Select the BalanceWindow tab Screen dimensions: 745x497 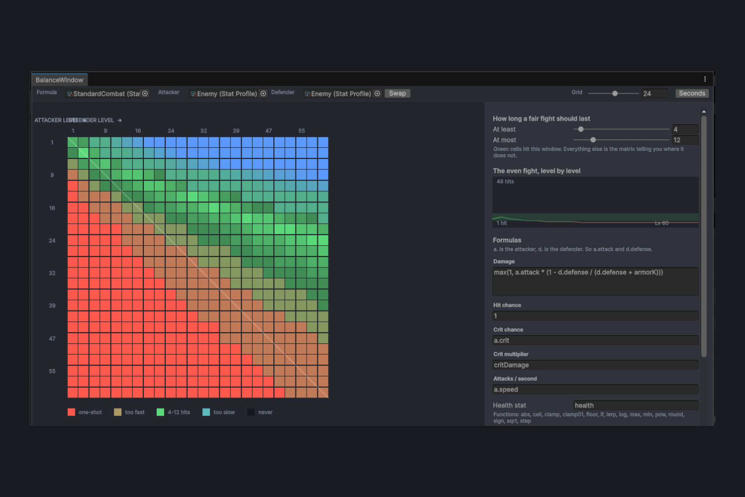pos(60,80)
